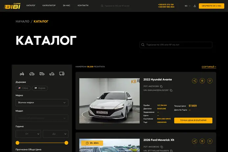Click the left year slider handle
The width and height of the screenshot is (228, 152).
[x=17, y=143]
